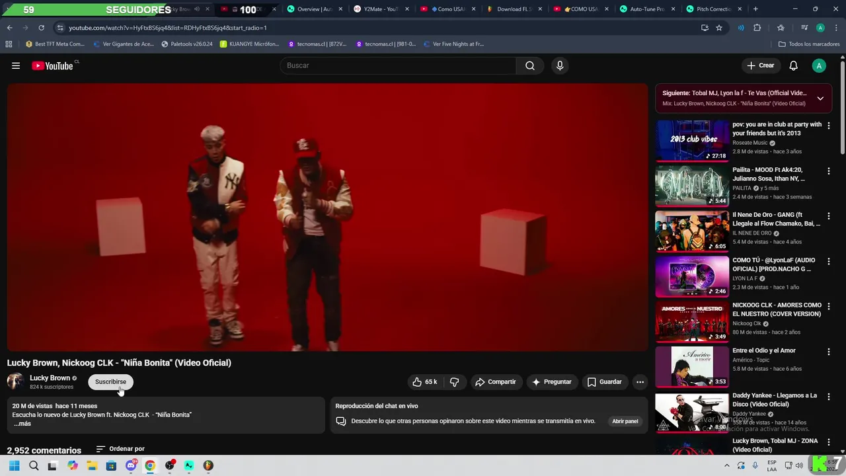This screenshot has height=476, width=846.
Task: Click the Lucky Brown channel avatar
Action: 15,381
